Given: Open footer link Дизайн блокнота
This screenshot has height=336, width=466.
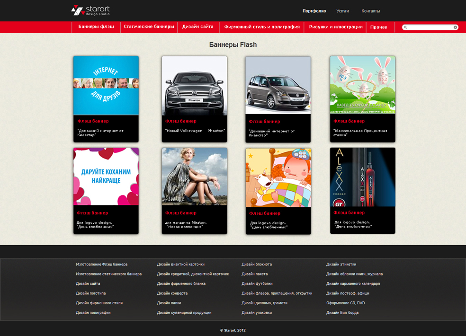Looking at the screenshot, I should 257,264.
